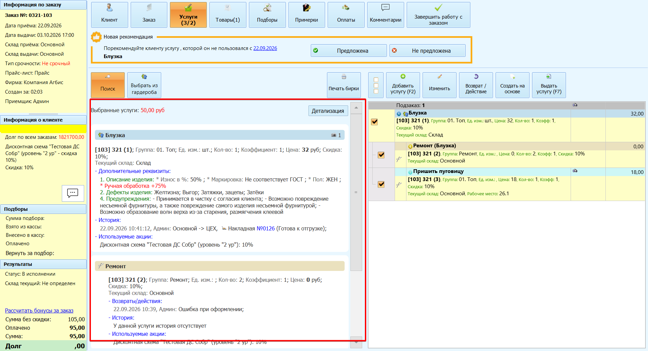Open the Детализация view
This screenshot has height=351, width=648.
click(x=328, y=111)
